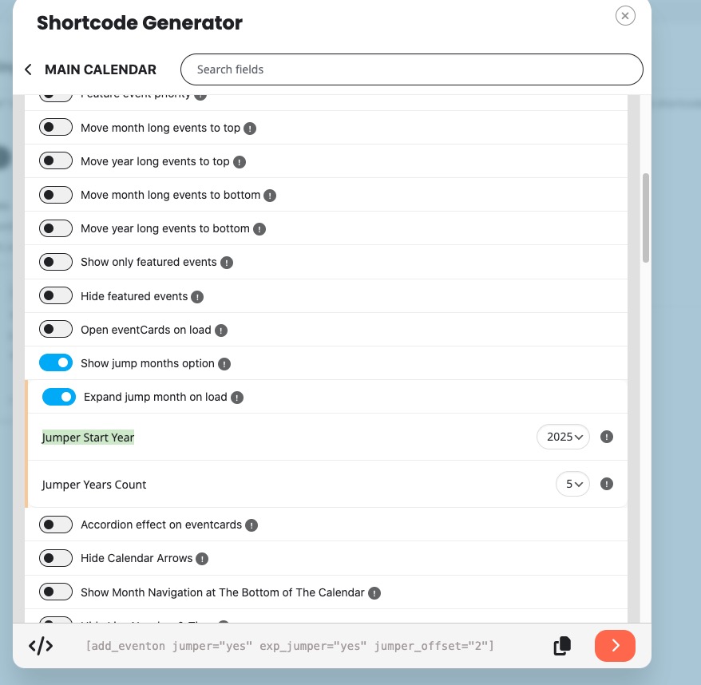Click info icon beside Jumper Start Year
701x685 pixels.
pyautogui.click(x=607, y=437)
